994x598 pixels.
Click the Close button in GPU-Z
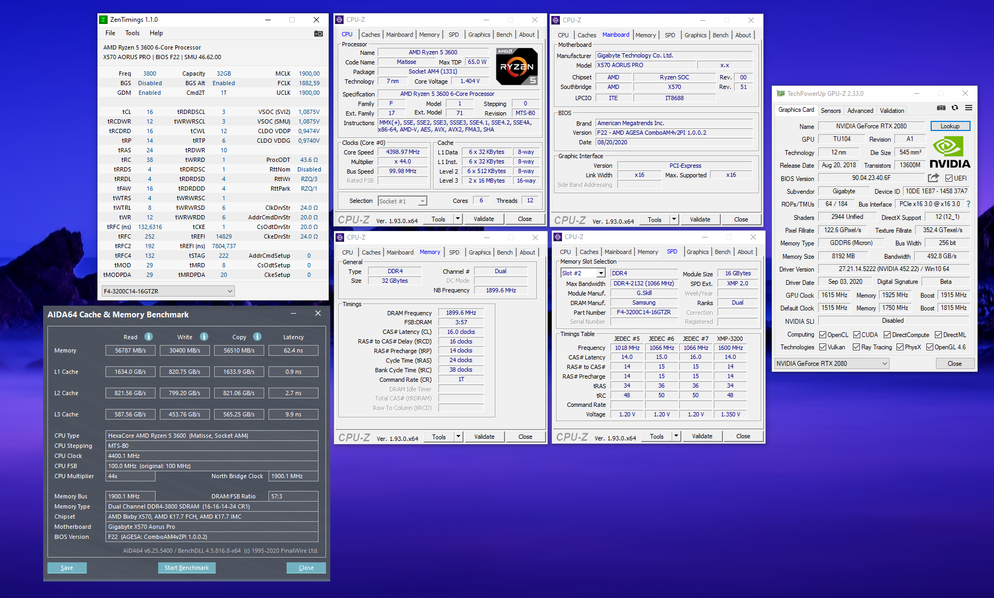click(955, 364)
